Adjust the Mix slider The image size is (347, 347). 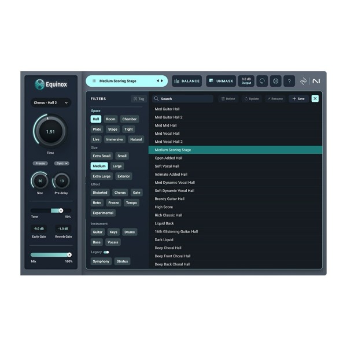click(51, 254)
